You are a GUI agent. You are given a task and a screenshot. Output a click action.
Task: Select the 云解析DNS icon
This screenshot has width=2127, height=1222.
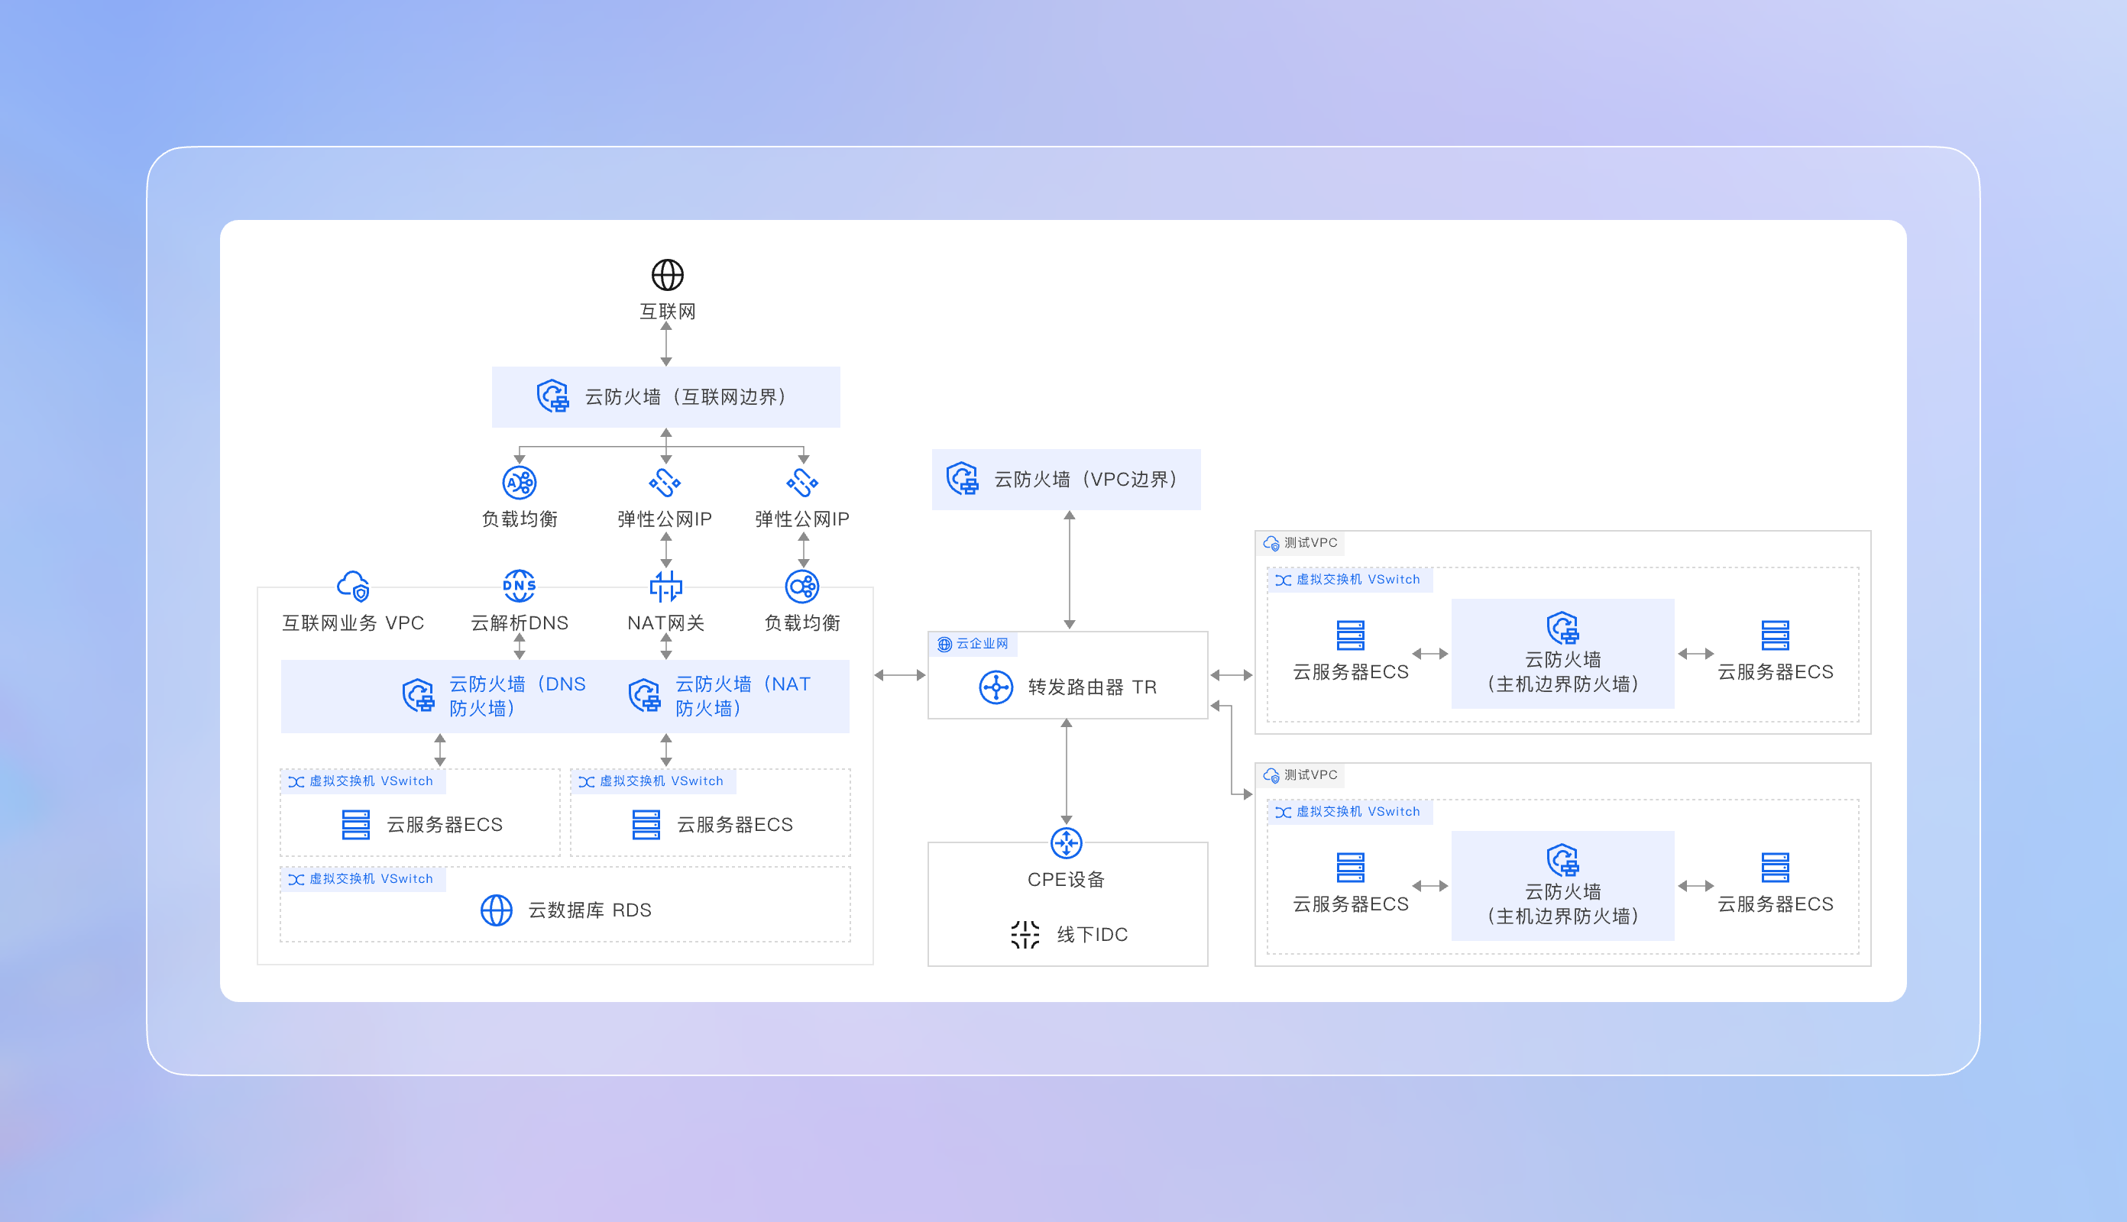(x=519, y=586)
